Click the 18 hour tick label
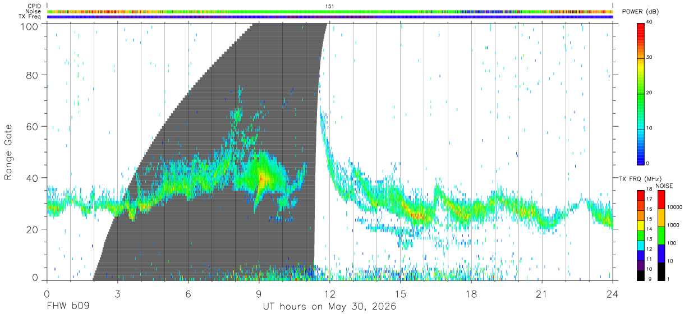Screen dimensions: 689x318 click(x=471, y=293)
